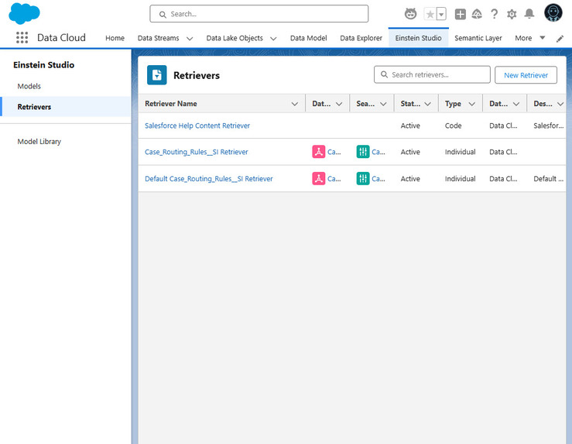Open the Data Explorer tab
Screen dimensions: 572x444
[x=361, y=38]
